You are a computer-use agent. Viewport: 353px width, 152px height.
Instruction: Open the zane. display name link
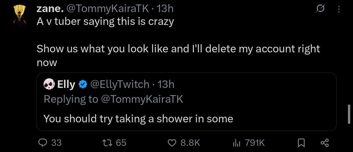[49, 9]
